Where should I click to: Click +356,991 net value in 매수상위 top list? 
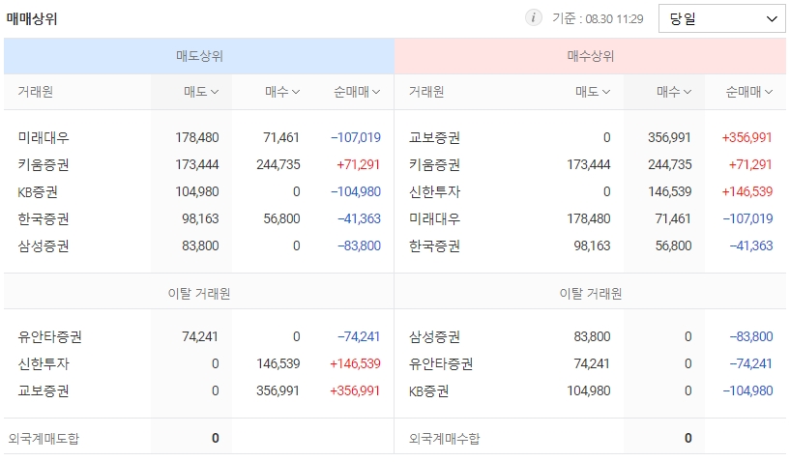click(746, 137)
